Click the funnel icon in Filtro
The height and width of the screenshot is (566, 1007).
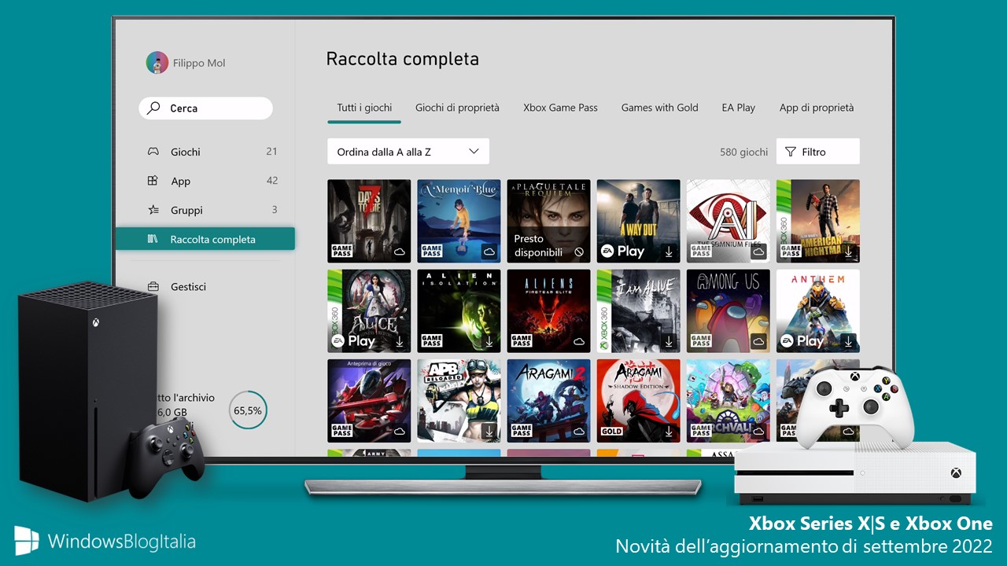coord(791,152)
